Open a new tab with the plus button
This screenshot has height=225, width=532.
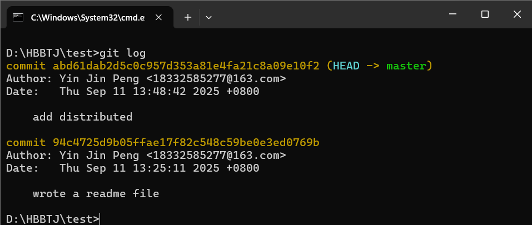pos(188,17)
